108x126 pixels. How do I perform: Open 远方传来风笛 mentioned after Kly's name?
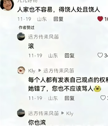tap(59, 71)
